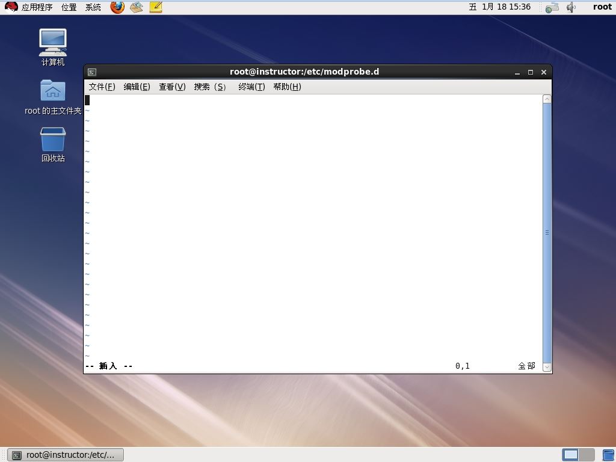616x462 pixels.
Task: Click the terminal scrollbar up arrow
Action: pyautogui.click(x=547, y=99)
